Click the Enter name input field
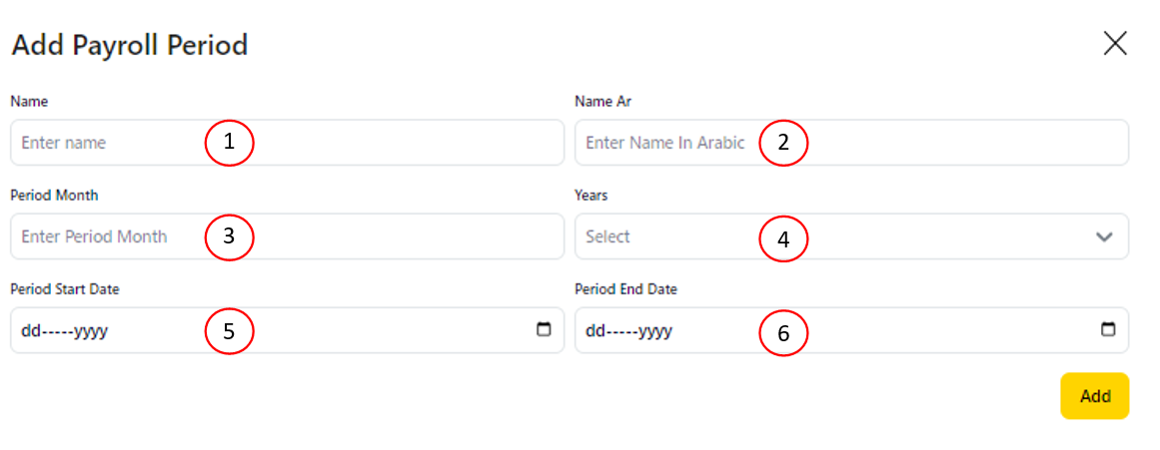 coord(100,143)
